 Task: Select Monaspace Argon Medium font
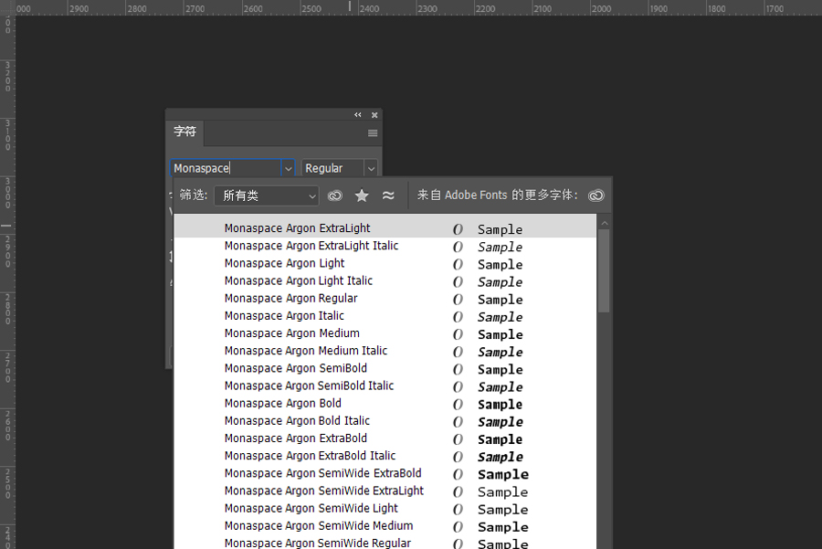tap(385, 333)
